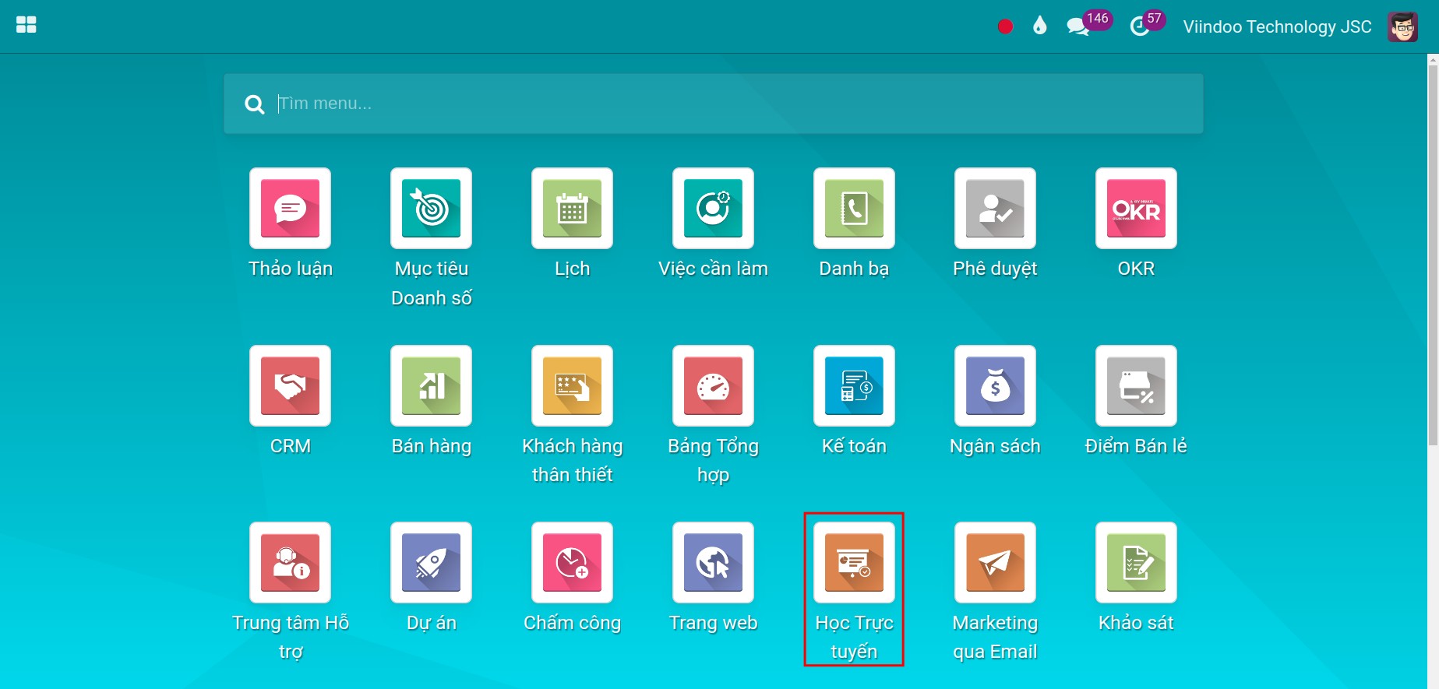The image size is (1439, 689).
Task: Open the Học Trực tuyến app
Action: tap(854, 562)
